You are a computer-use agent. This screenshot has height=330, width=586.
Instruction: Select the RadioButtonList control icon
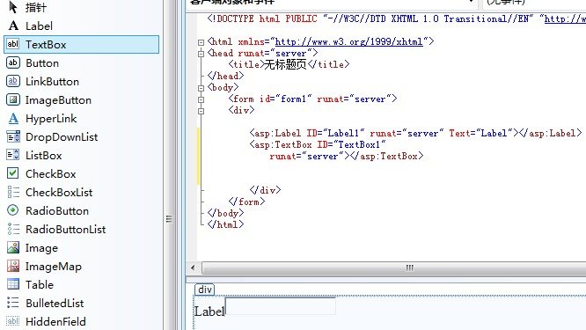pos(13,229)
